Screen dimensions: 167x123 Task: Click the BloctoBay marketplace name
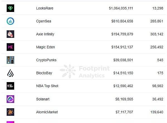[44, 73]
